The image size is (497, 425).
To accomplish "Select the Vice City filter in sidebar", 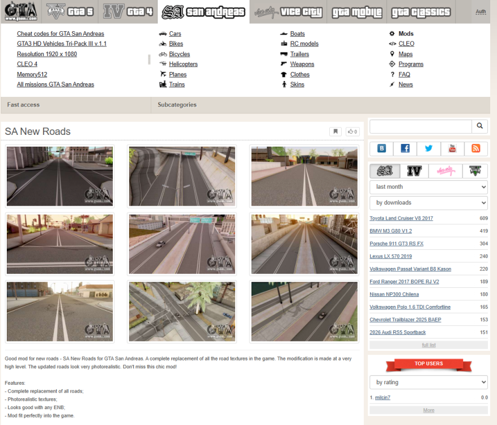I will [445, 171].
